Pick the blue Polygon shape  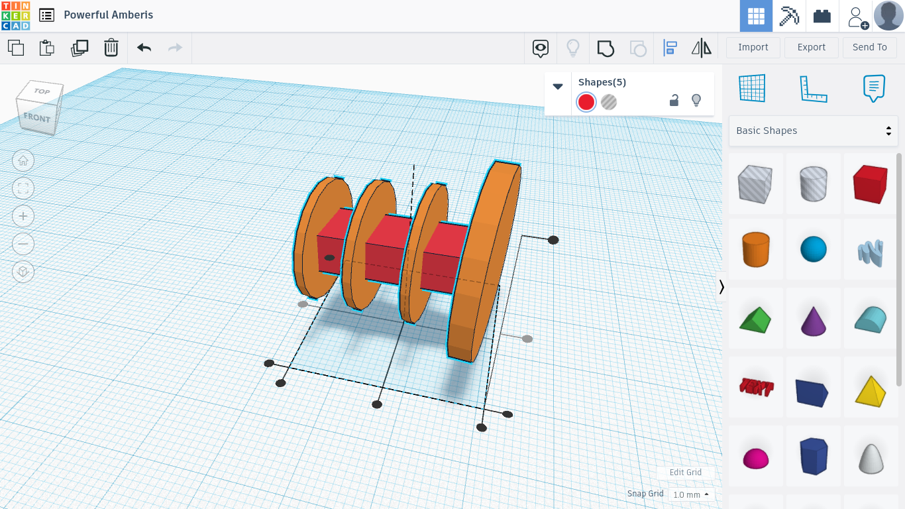tap(814, 455)
